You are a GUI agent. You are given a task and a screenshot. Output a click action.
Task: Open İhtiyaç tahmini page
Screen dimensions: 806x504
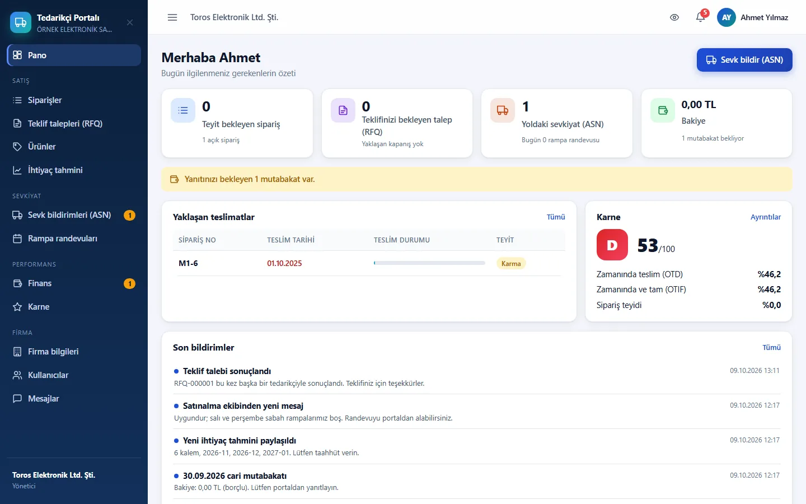click(74, 170)
